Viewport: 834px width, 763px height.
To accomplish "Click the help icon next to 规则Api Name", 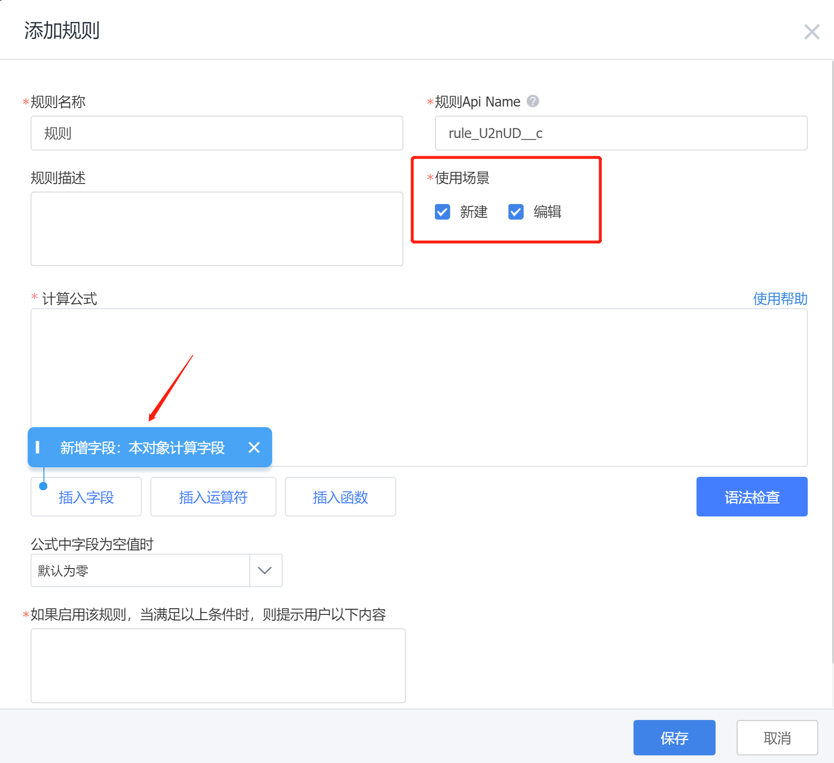I will (533, 101).
